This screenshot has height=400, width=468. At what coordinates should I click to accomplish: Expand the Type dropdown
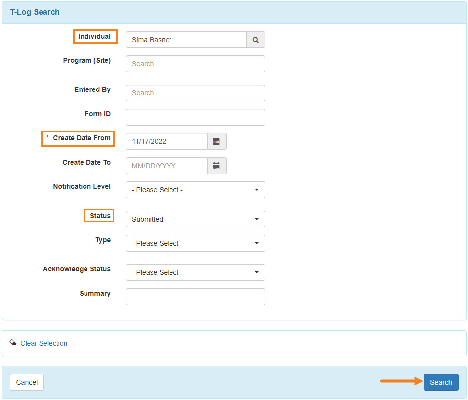(x=195, y=243)
